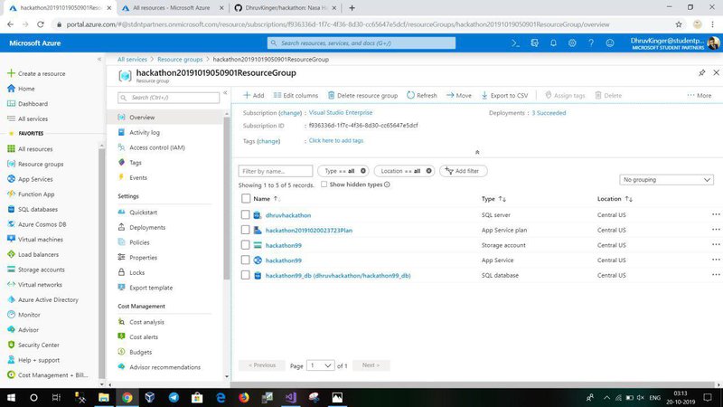Sort resources by the Type column
Screen dimensions: 723x407
[493, 199]
